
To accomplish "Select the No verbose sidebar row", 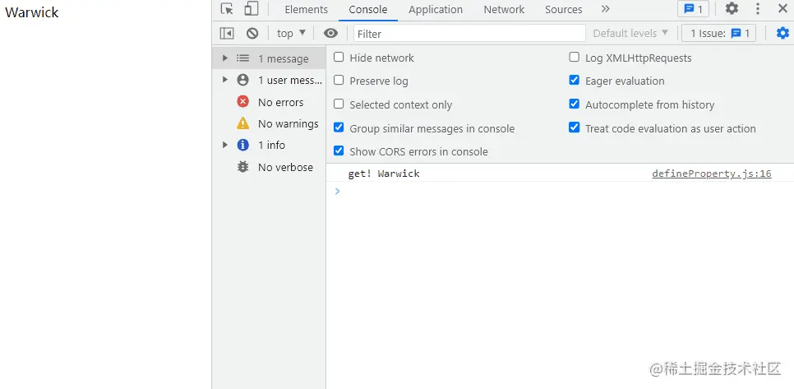I will [x=269, y=167].
